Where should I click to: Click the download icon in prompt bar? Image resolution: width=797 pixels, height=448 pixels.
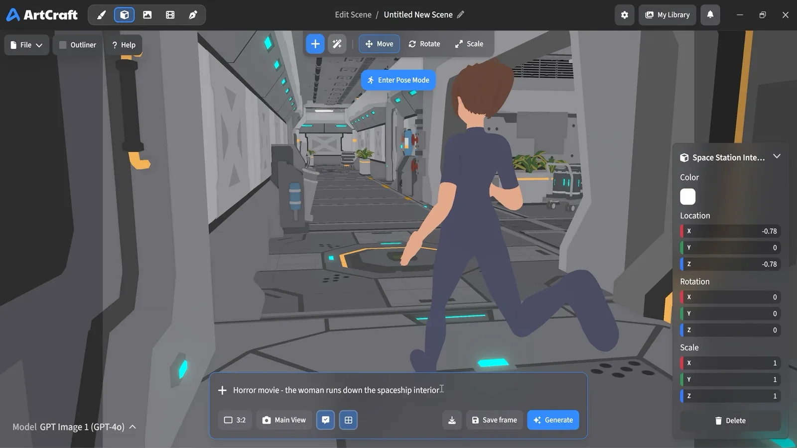click(452, 420)
